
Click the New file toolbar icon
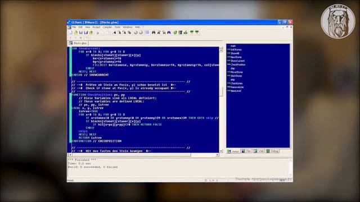[70, 33]
